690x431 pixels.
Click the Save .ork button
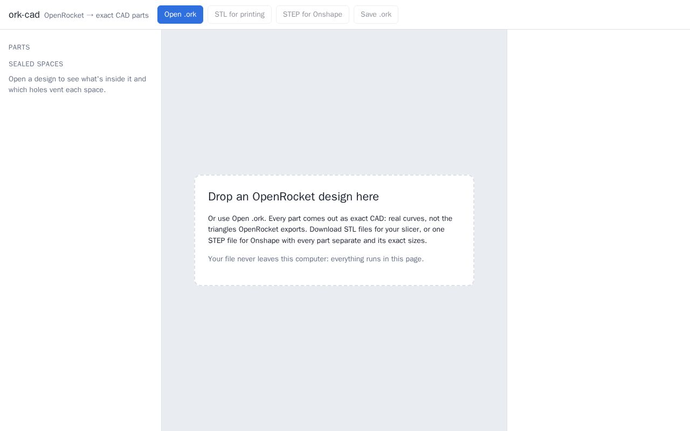pyautogui.click(x=376, y=15)
